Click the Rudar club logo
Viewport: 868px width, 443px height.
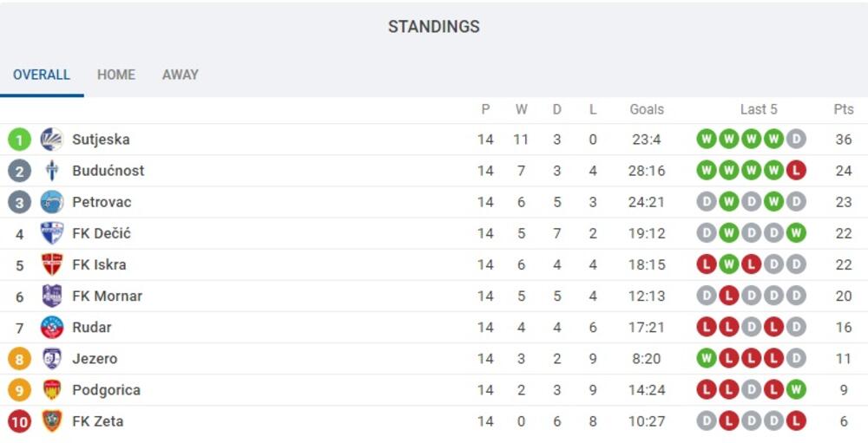point(52,327)
